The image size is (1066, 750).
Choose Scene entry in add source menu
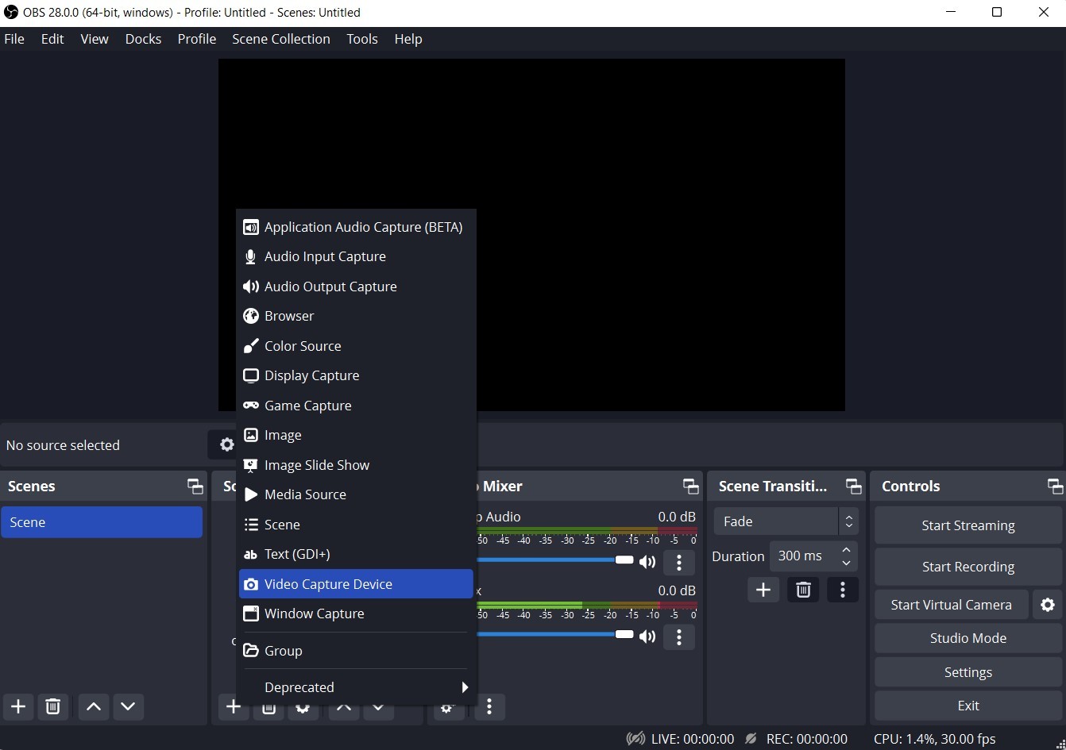coord(356,525)
